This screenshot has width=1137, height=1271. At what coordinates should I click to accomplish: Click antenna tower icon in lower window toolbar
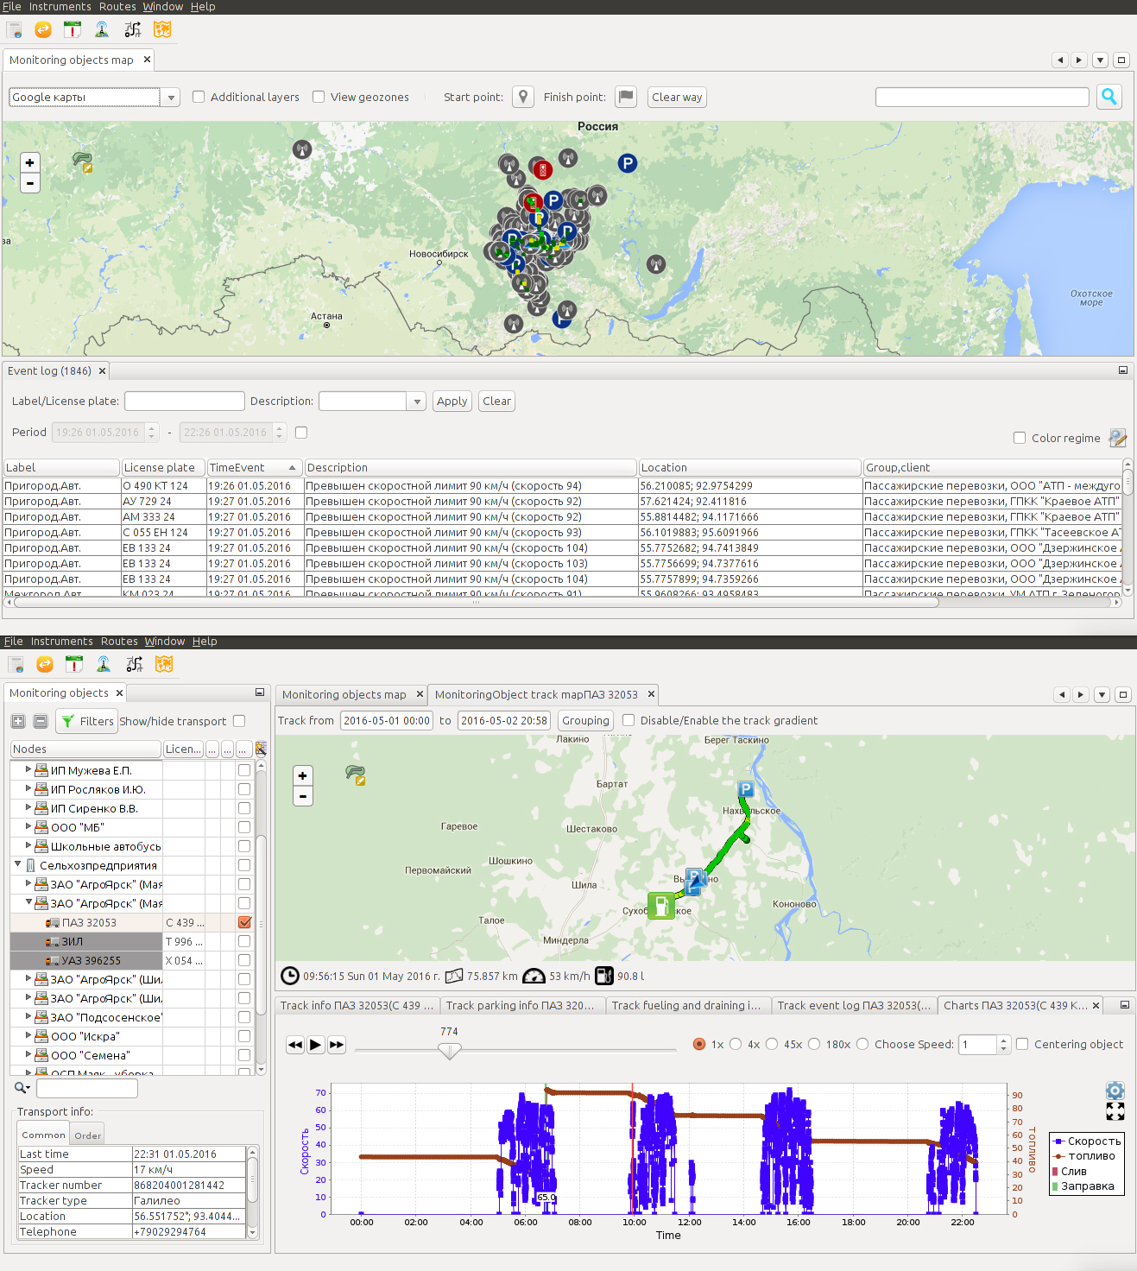(104, 664)
